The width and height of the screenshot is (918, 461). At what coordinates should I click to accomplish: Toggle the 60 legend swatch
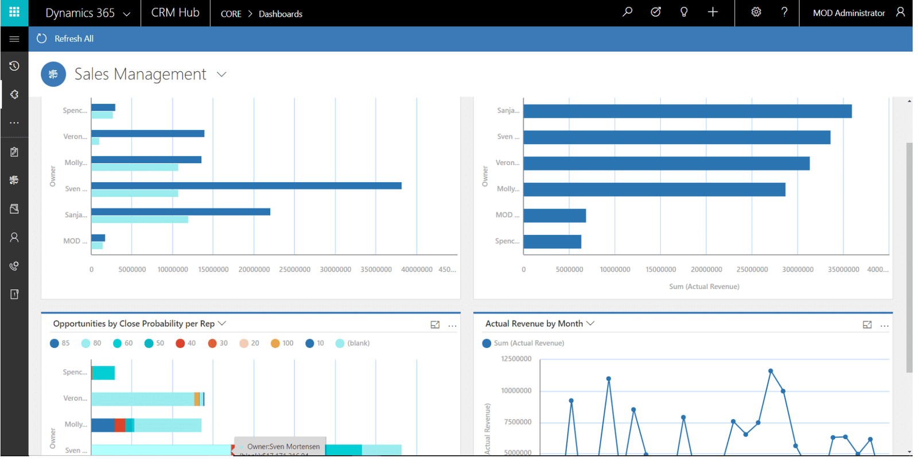[x=118, y=343]
